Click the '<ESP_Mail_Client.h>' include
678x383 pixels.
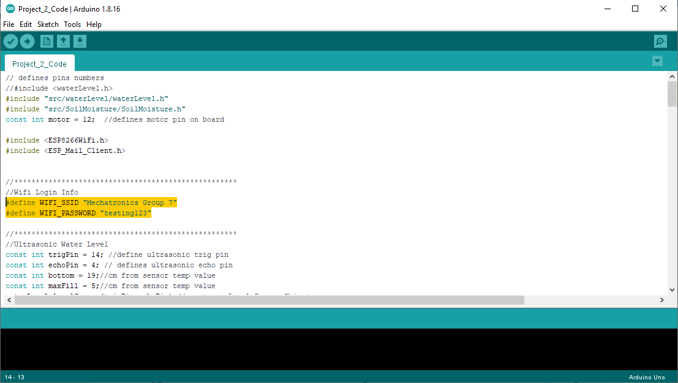point(85,151)
